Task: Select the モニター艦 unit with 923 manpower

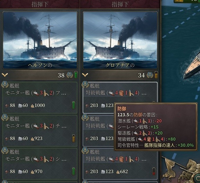Action: (40, 131)
